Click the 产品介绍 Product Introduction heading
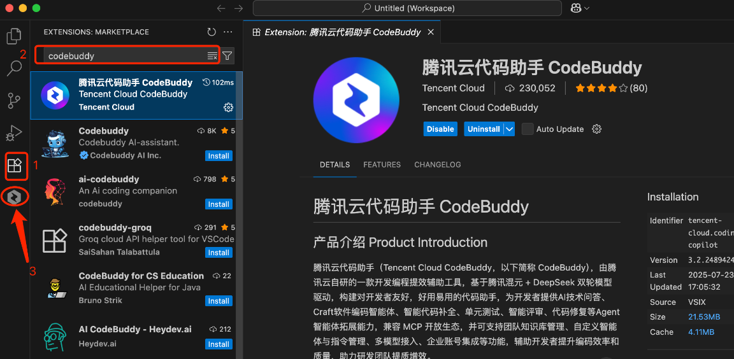734x359 pixels. click(x=400, y=242)
